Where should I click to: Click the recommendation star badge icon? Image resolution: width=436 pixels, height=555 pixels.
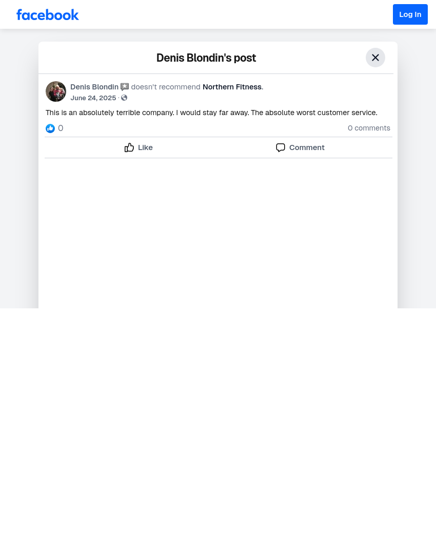click(125, 87)
